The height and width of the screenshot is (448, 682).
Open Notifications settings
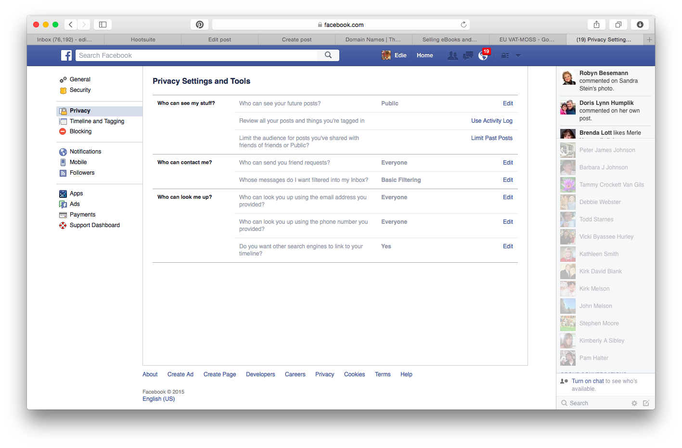point(85,152)
